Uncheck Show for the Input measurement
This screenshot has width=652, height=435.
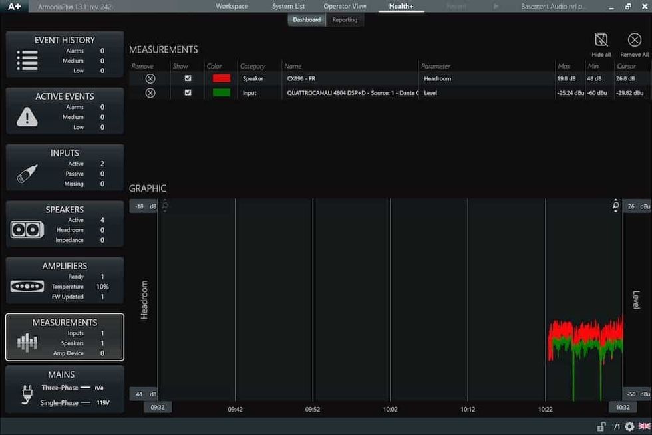188,93
